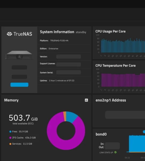This screenshot has width=145, height=161.
Task: Click the 'eno2np1 Address' heading
Action: tap(111, 100)
